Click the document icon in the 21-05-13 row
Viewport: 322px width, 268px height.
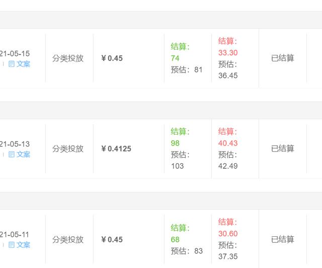pos(11,154)
